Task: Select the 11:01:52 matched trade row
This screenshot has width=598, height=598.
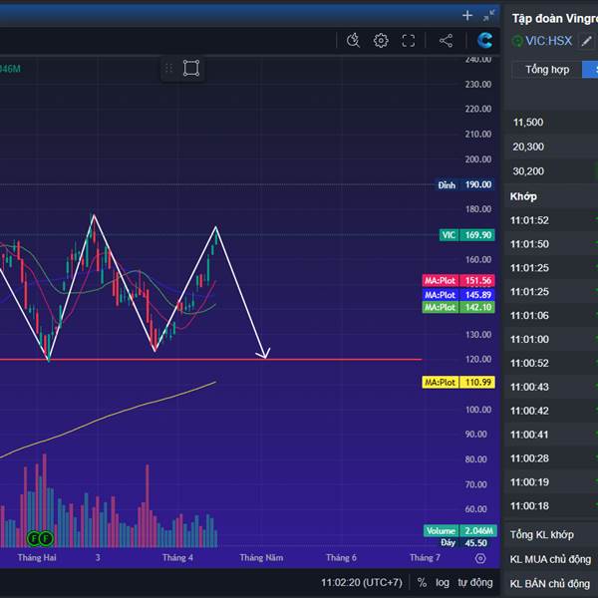Action: pyautogui.click(x=551, y=220)
